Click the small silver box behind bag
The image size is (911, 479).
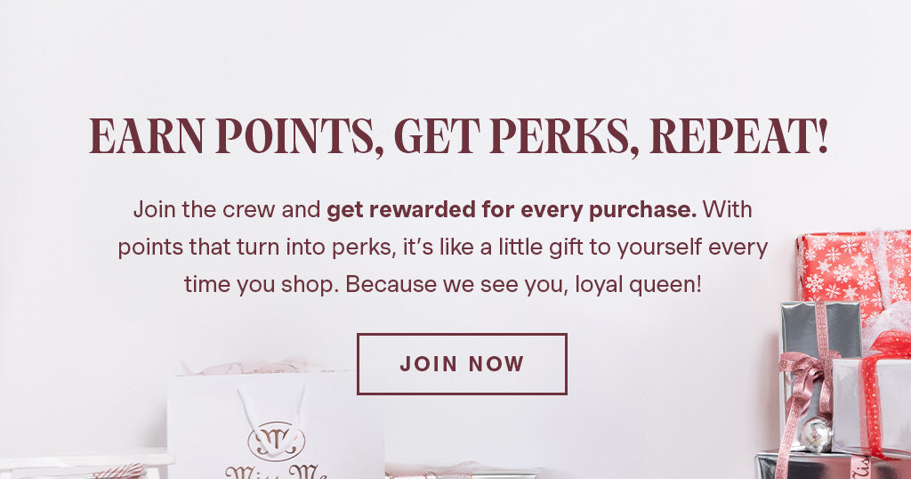(x=462, y=472)
